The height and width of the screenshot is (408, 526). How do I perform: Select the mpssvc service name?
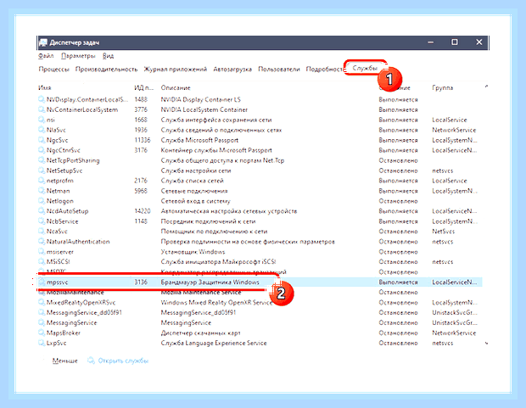coord(58,282)
